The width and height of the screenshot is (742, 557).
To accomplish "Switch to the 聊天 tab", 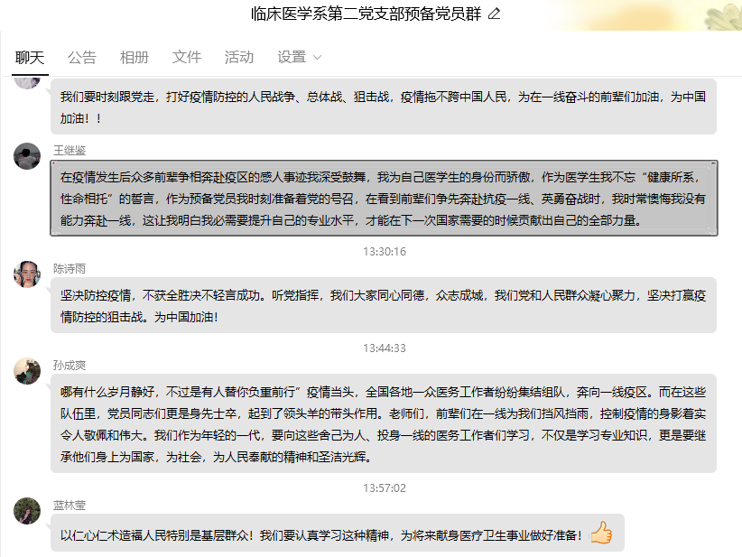I will click(x=30, y=58).
